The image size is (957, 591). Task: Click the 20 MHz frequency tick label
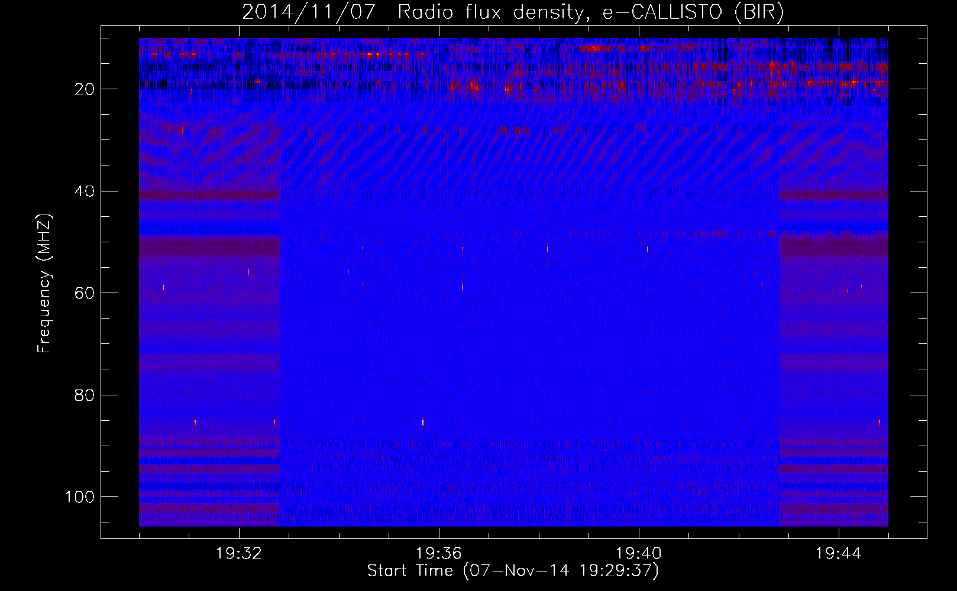click(x=84, y=89)
